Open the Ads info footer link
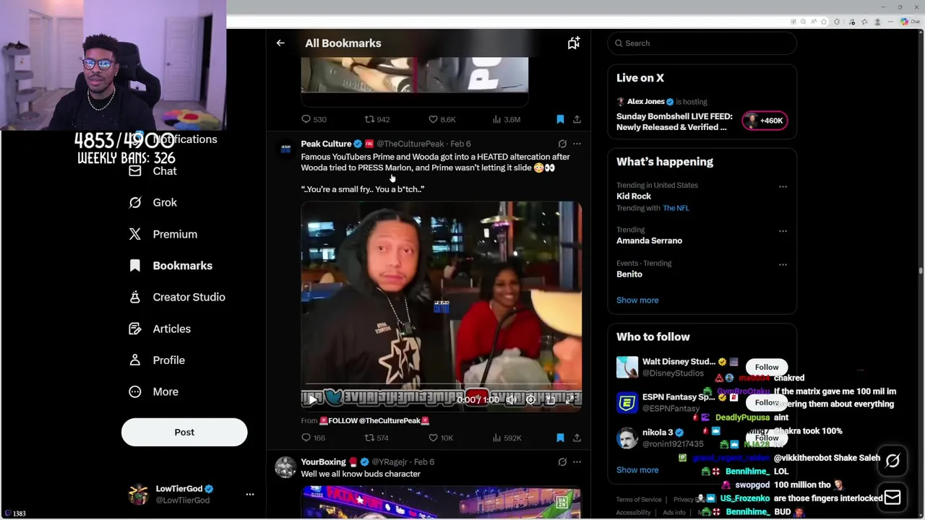Screen dimensions: 925x520 point(674,513)
